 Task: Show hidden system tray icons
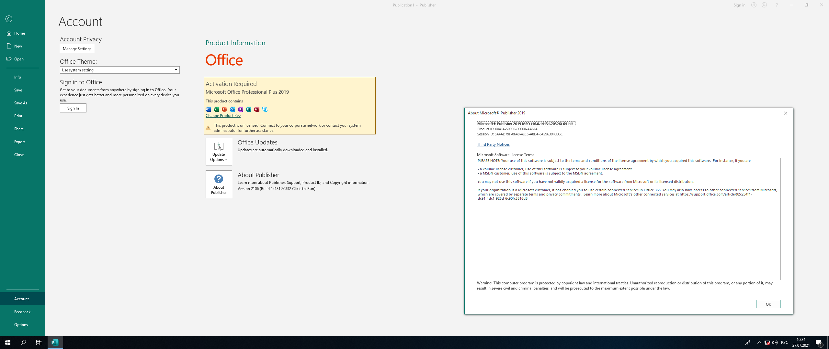click(759, 342)
